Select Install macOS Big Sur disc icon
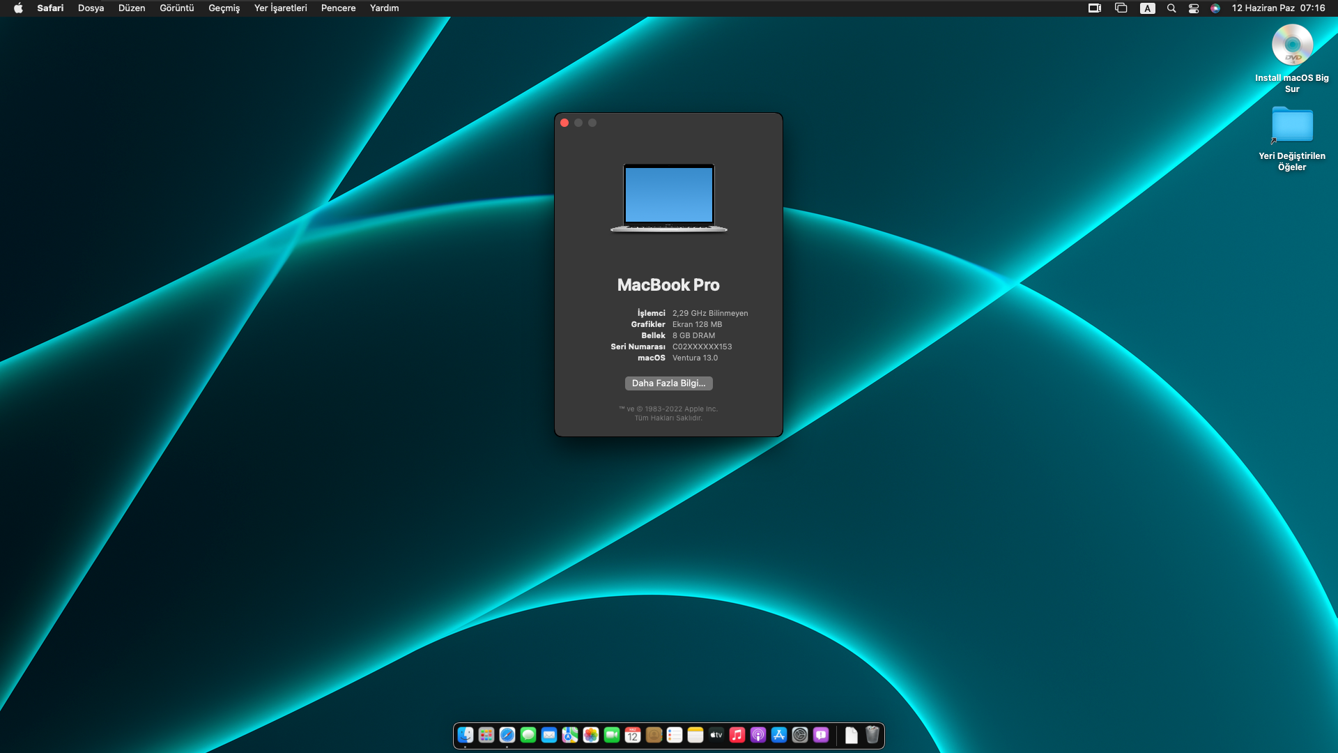The width and height of the screenshot is (1338, 753). (x=1292, y=46)
